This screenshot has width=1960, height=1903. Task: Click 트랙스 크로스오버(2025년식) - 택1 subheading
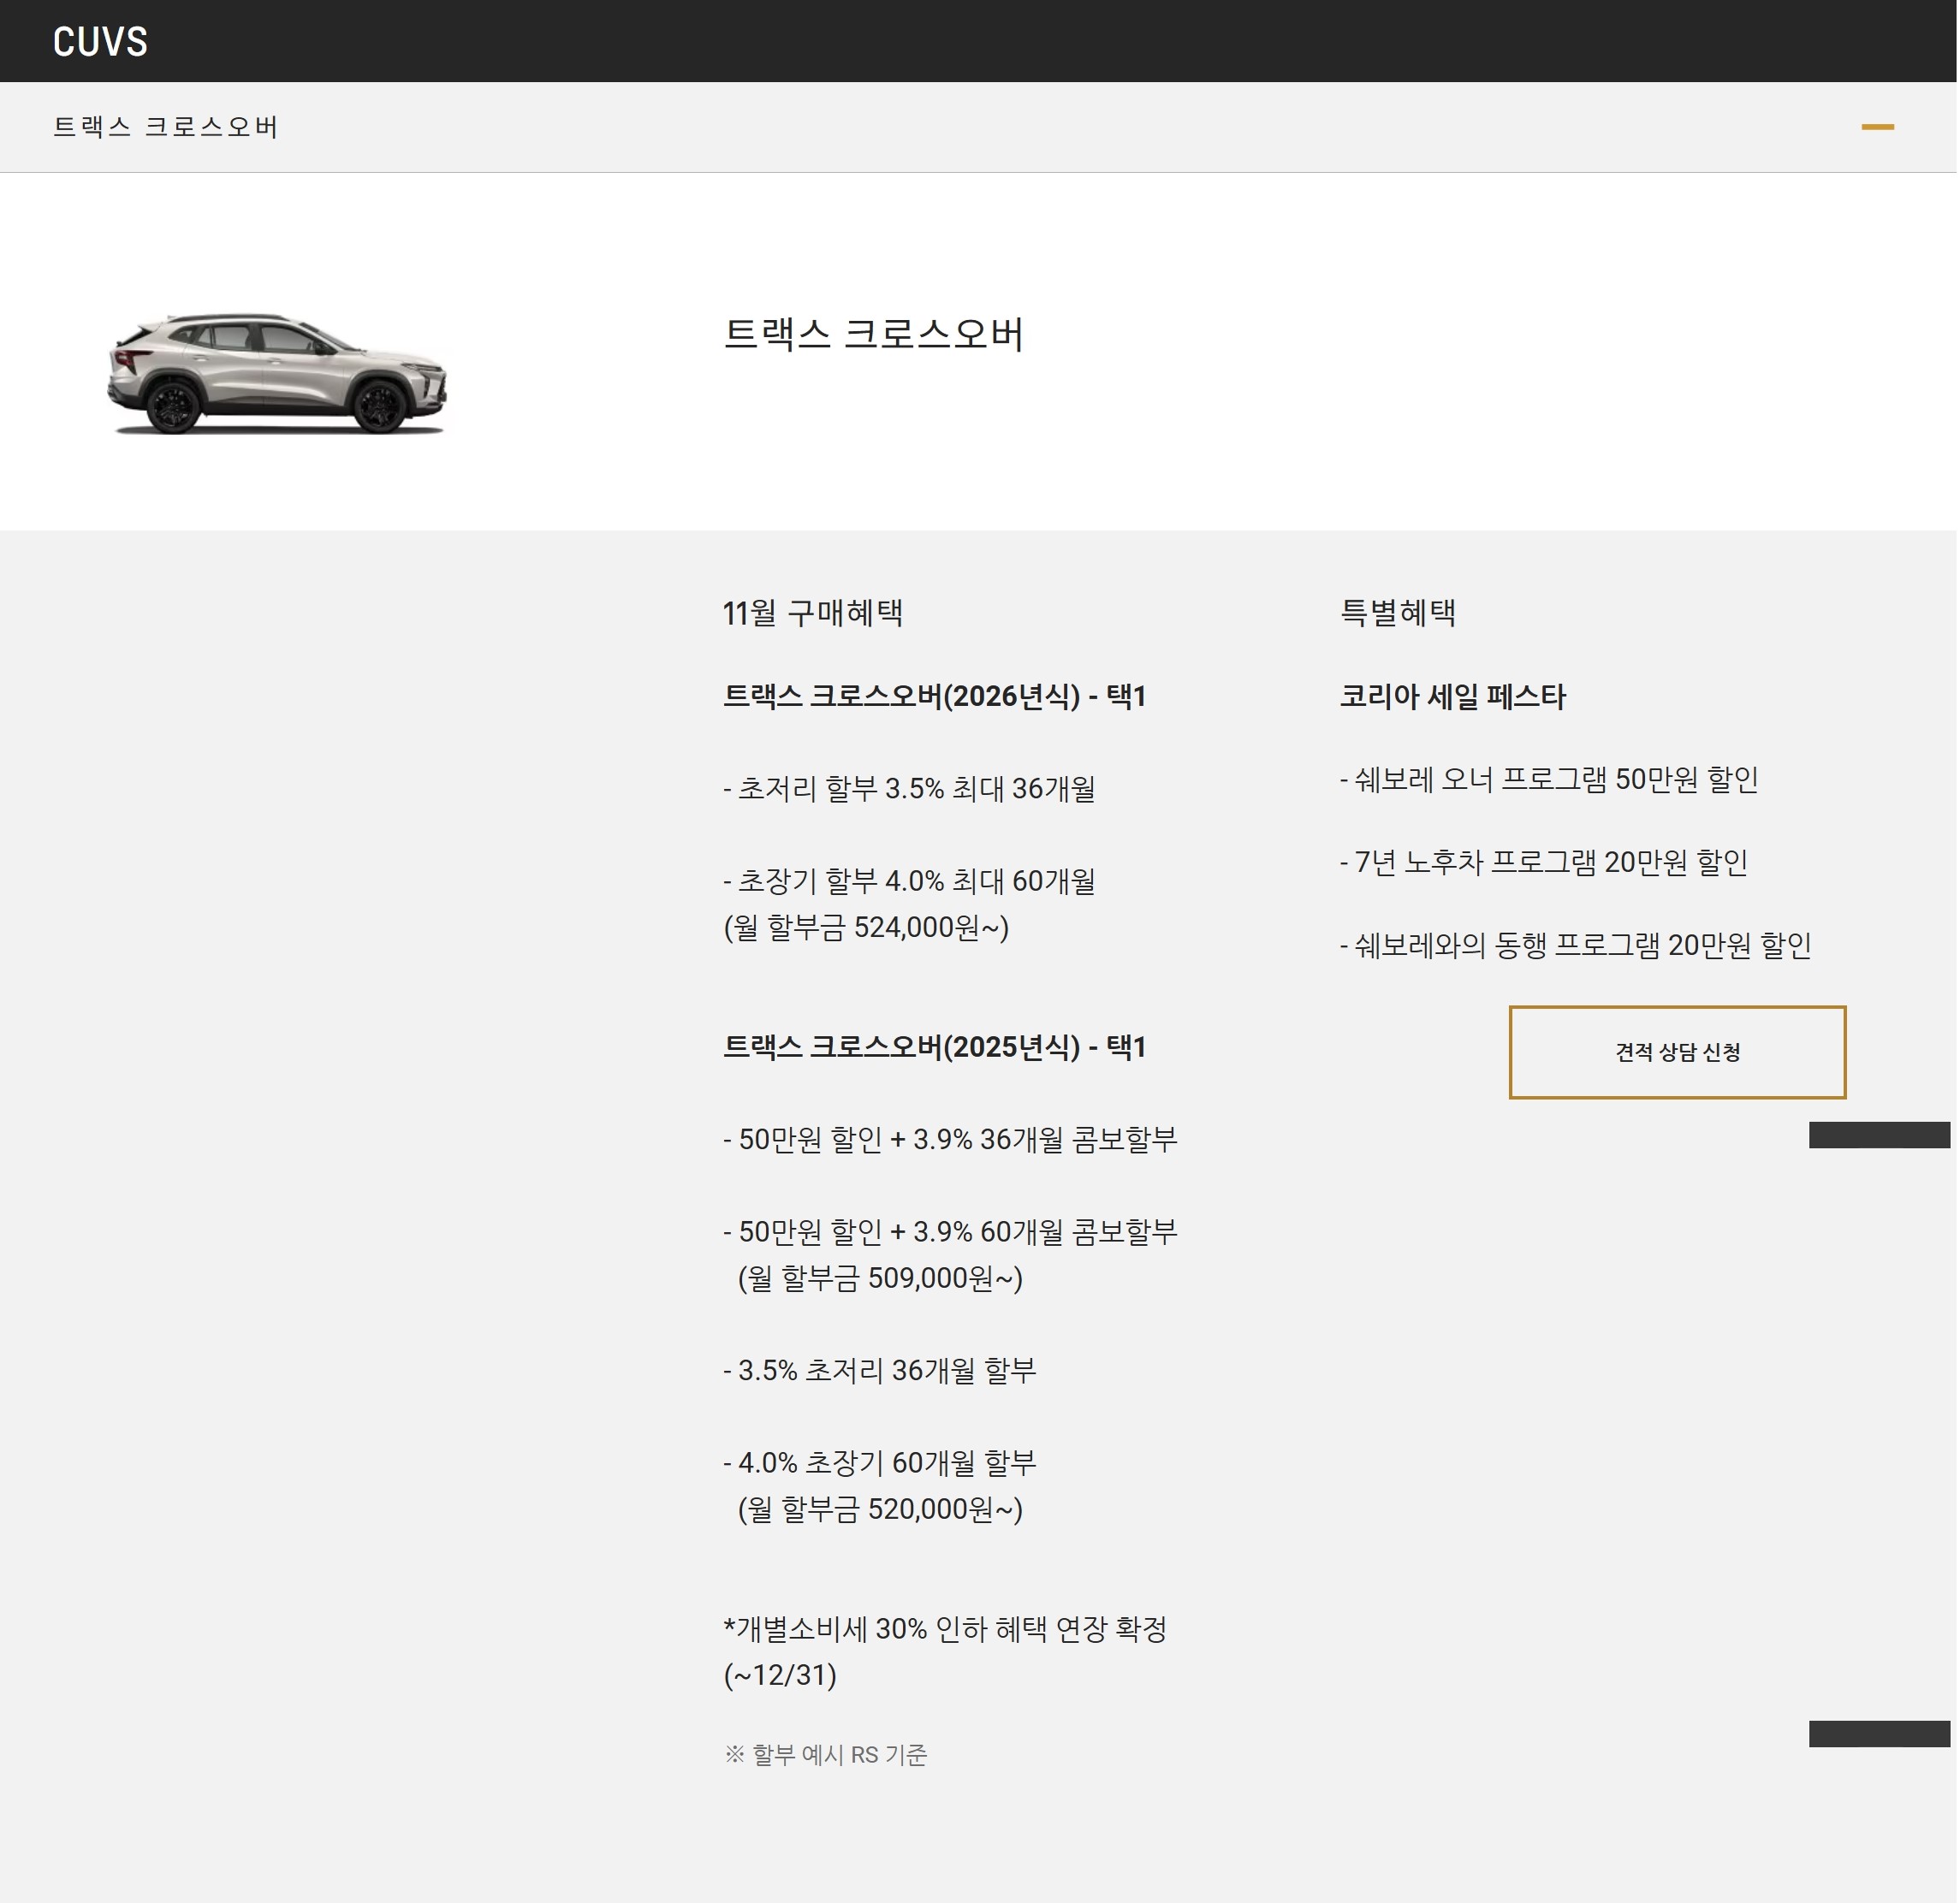click(934, 1046)
